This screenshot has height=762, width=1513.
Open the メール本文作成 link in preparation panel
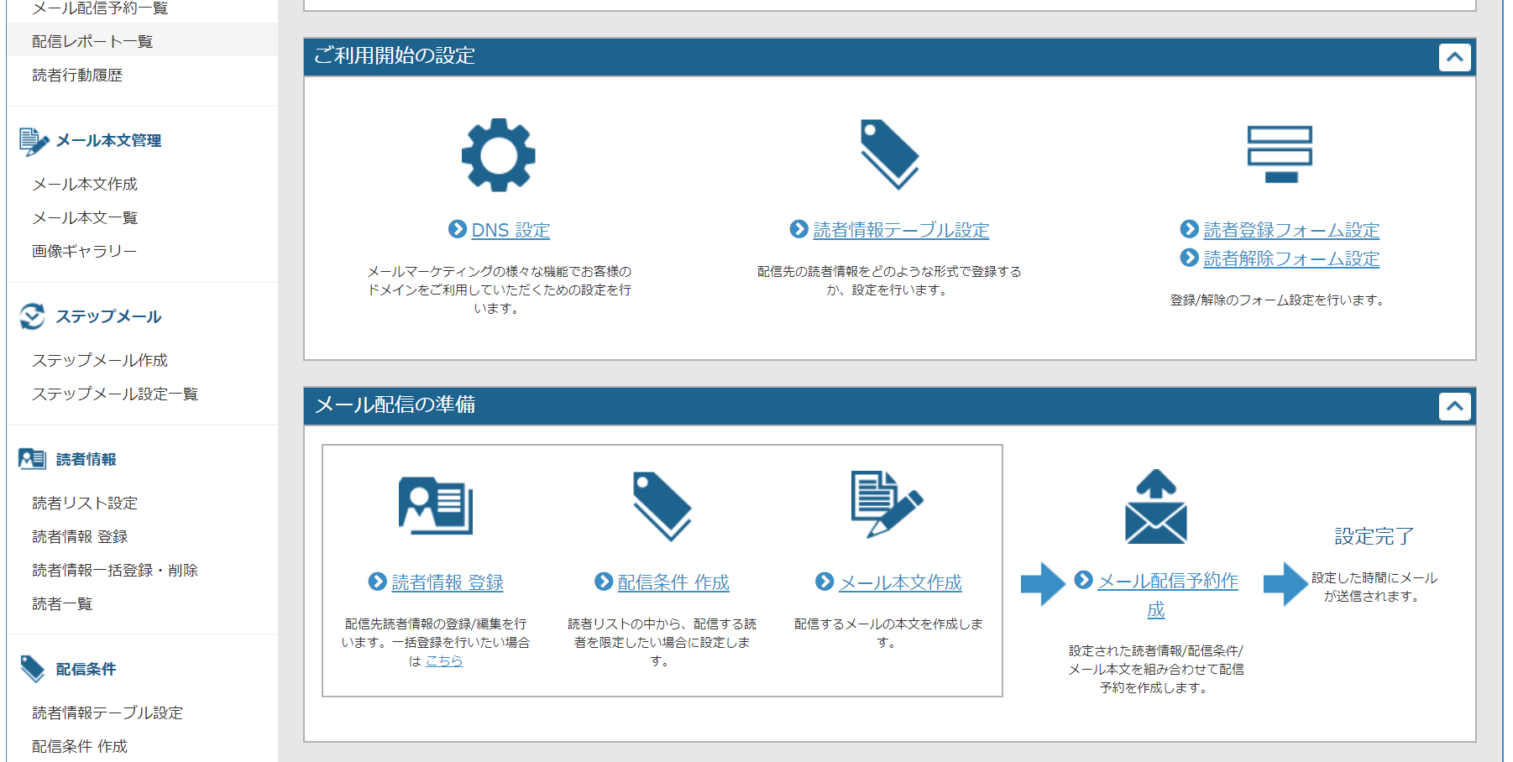tap(901, 582)
